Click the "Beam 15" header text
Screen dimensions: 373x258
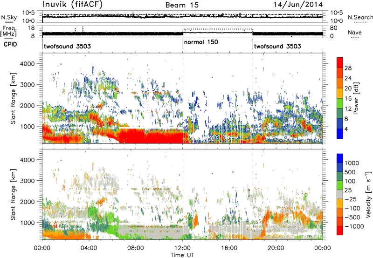[x=182, y=5]
